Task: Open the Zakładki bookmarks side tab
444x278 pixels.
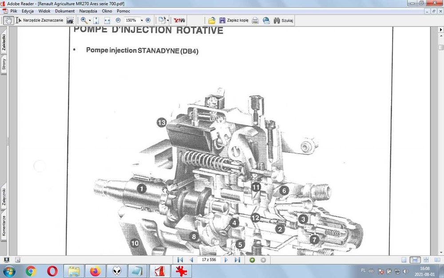Action: (x=4, y=43)
